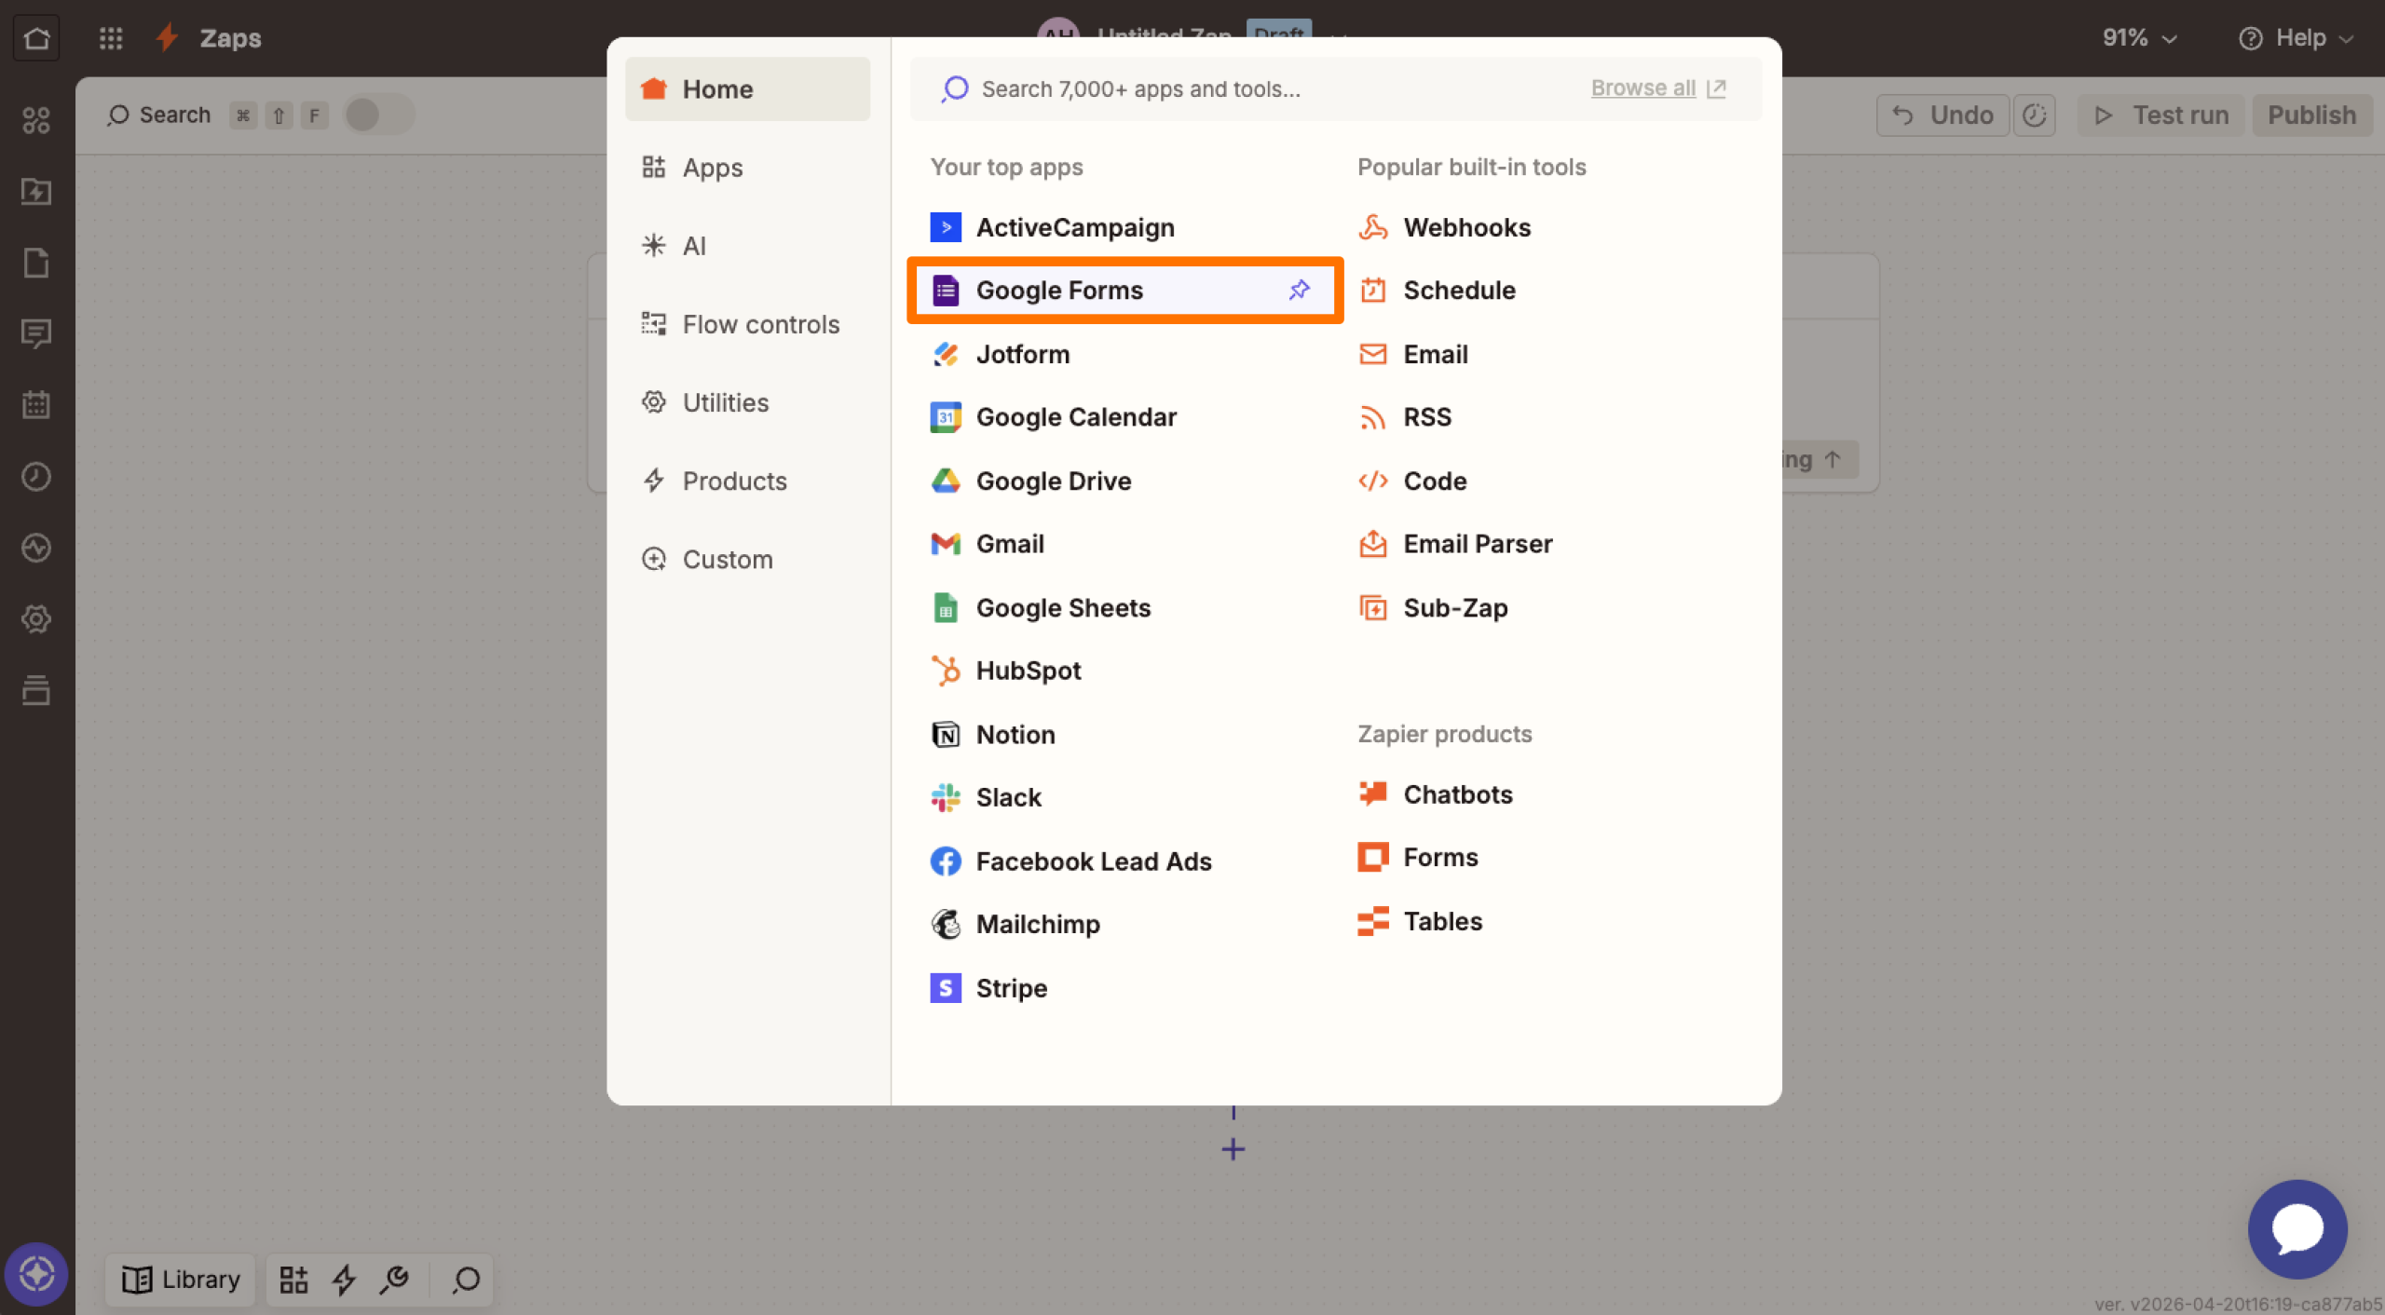Select Gmail from your top apps
This screenshot has width=2385, height=1315.
pos(1010,543)
